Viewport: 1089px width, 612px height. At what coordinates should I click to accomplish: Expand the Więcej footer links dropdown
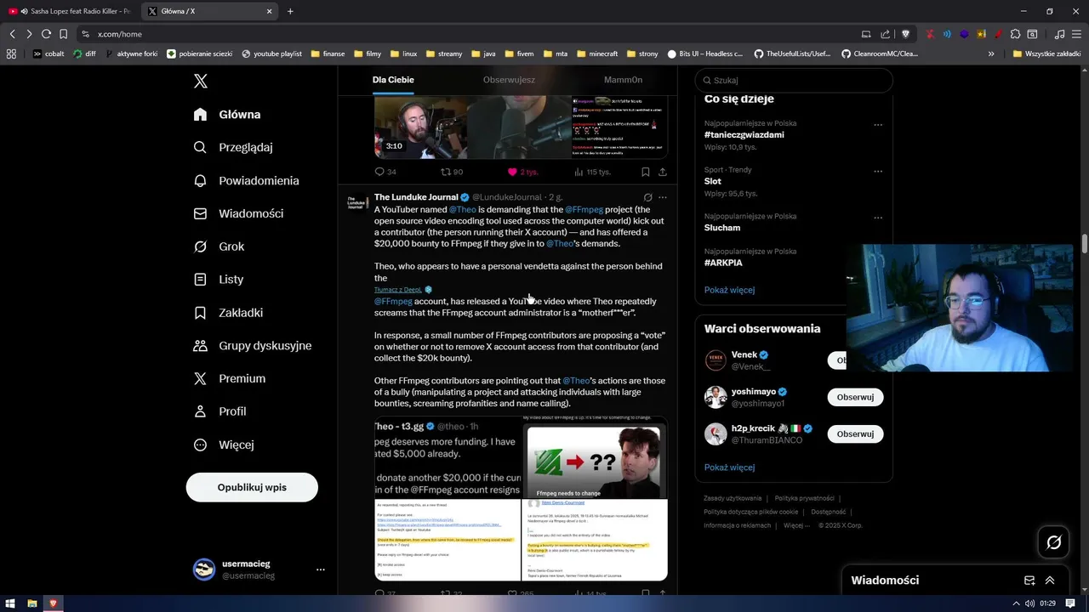(x=795, y=525)
